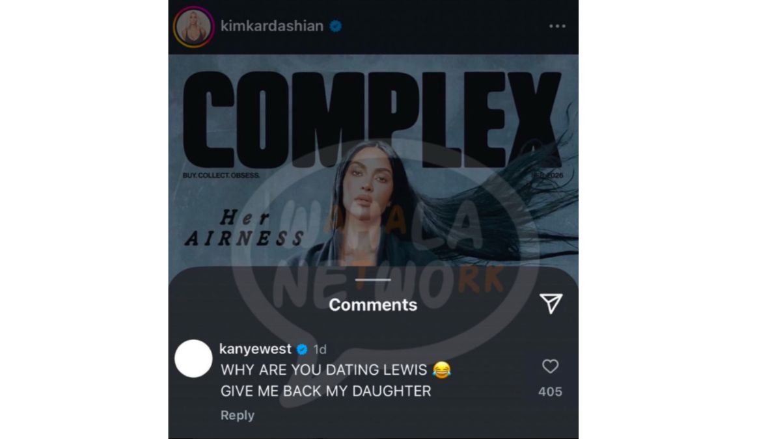Click the BUY. COLLECT. OBSESS. tagline

pos(221,176)
